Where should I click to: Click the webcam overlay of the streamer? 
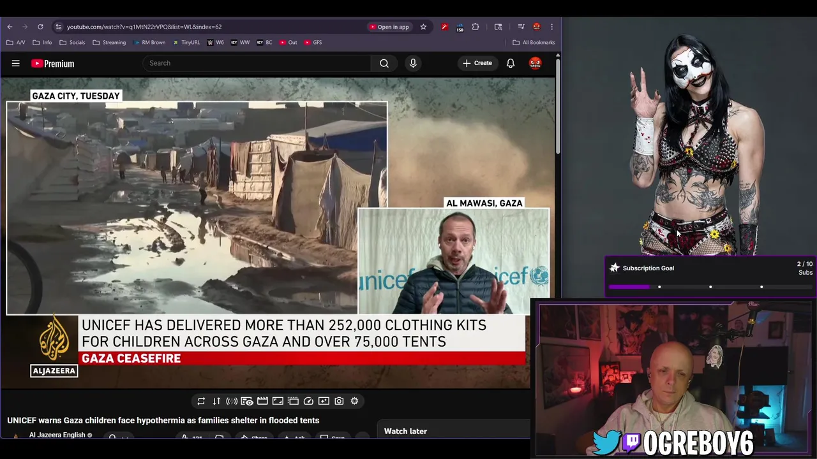pyautogui.click(x=673, y=379)
